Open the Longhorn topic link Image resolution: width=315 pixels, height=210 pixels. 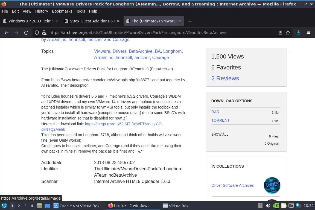pyautogui.click(x=172, y=51)
